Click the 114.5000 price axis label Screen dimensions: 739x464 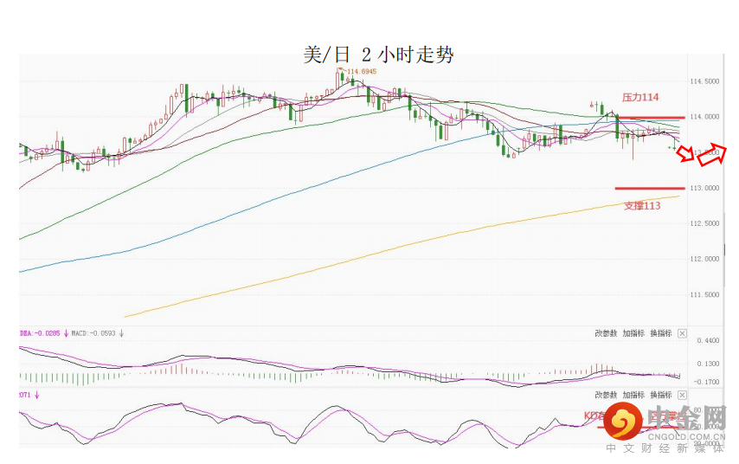point(704,81)
